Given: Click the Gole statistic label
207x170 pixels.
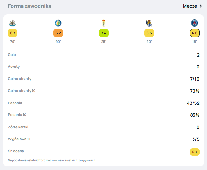Looking at the screenshot, I should coord(12,55).
